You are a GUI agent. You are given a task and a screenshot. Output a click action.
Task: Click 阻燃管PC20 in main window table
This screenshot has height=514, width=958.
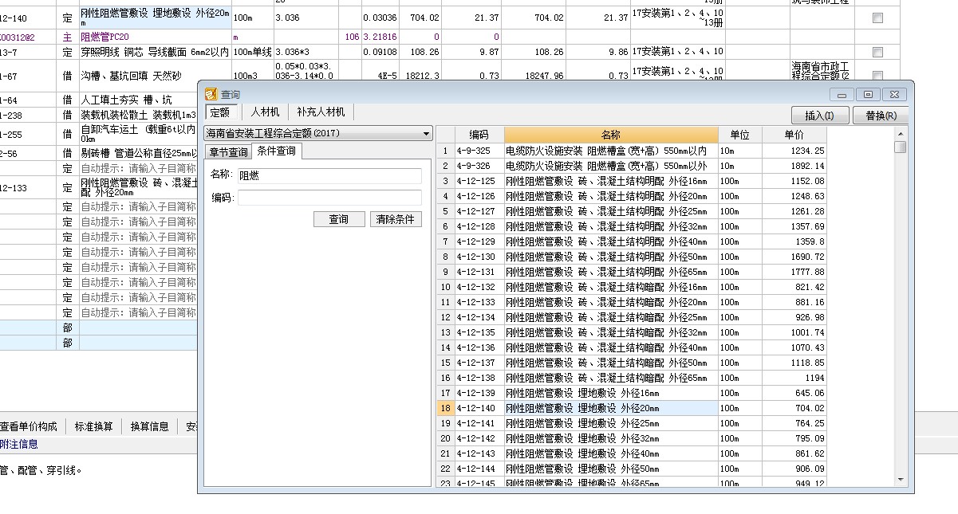(104, 37)
